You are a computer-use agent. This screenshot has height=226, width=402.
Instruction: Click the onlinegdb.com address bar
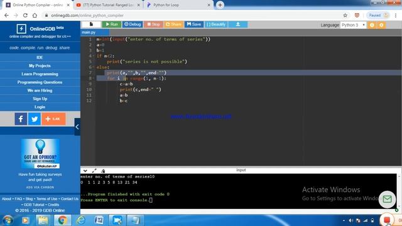click(192, 15)
